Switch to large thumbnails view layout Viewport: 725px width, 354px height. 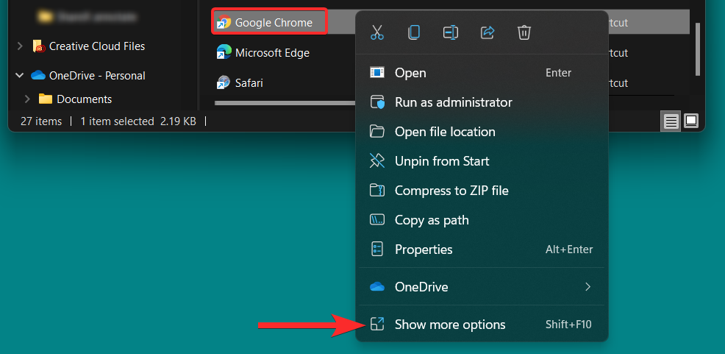pos(691,121)
